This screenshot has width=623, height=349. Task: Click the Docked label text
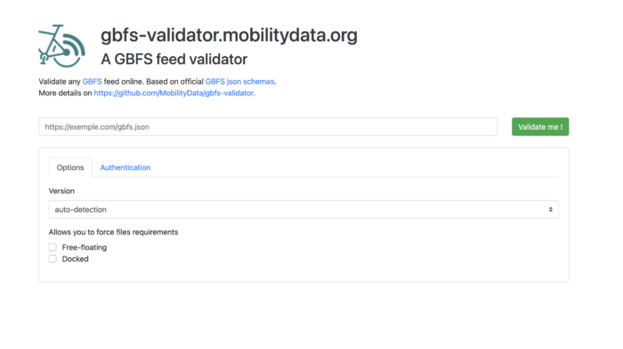coord(75,259)
